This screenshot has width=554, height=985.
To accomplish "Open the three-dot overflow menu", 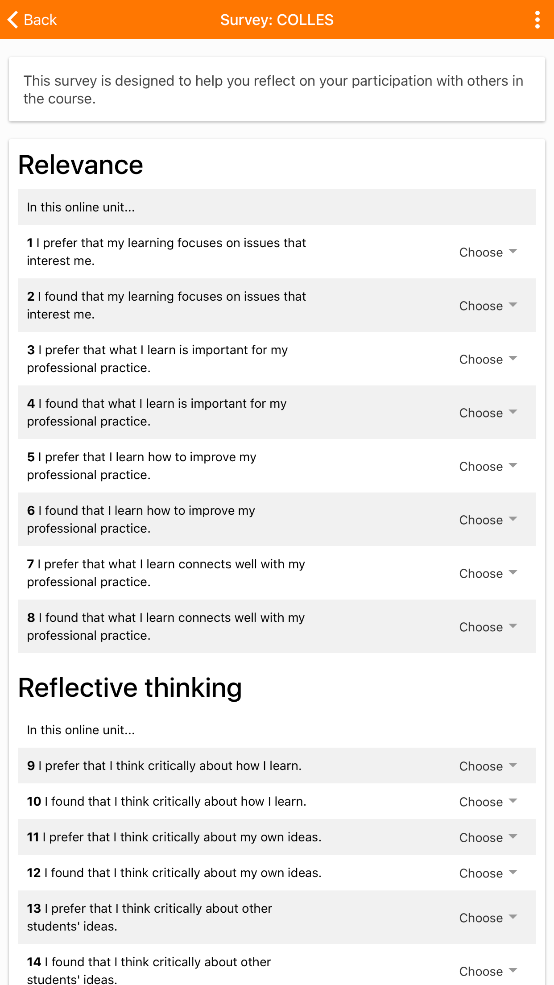I will [537, 20].
